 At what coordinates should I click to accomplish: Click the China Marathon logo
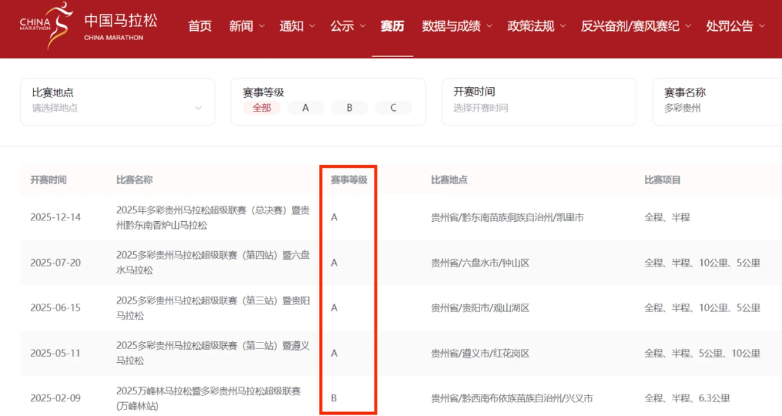(89, 26)
